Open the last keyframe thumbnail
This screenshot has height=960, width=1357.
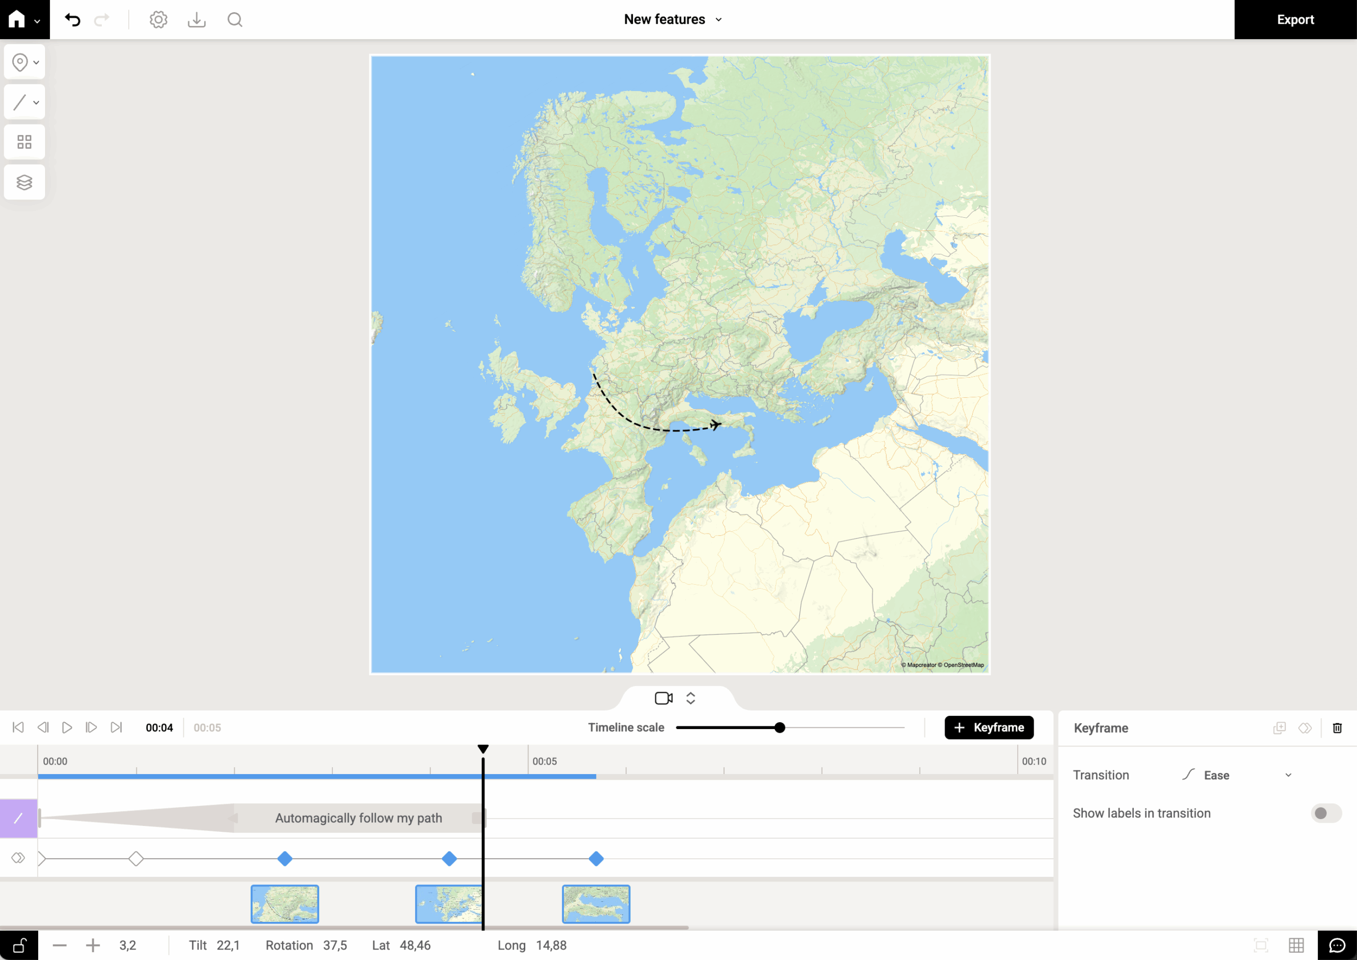(x=596, y=904)
